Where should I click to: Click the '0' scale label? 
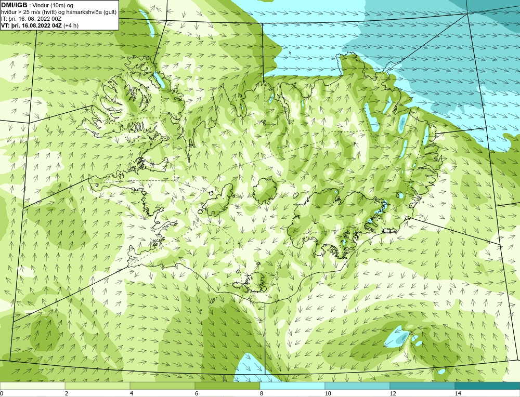pyautogui.click(x=2, y=393)
